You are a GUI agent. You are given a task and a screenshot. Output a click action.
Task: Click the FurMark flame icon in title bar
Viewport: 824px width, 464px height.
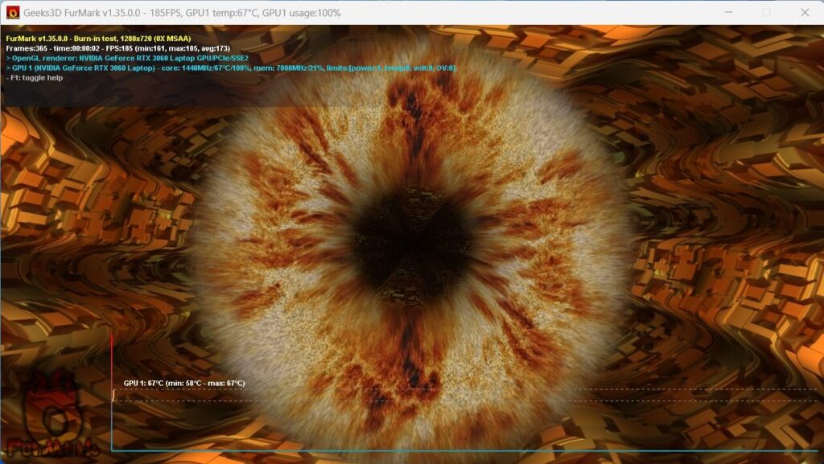click(x=12, y=13)
